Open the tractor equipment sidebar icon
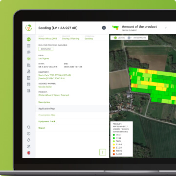Viewport: 176px width, 176px height. (x=29, y=65)
